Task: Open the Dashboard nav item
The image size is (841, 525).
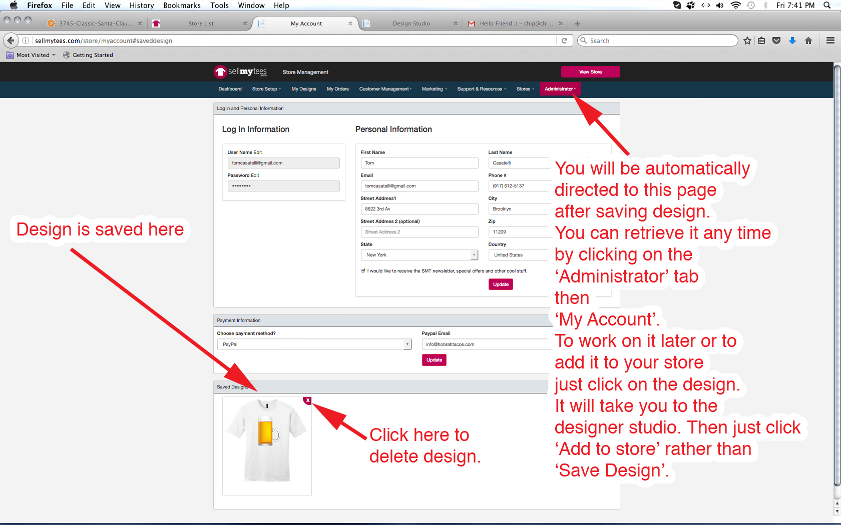Action: pyautogui.click(x=230, y=89)
